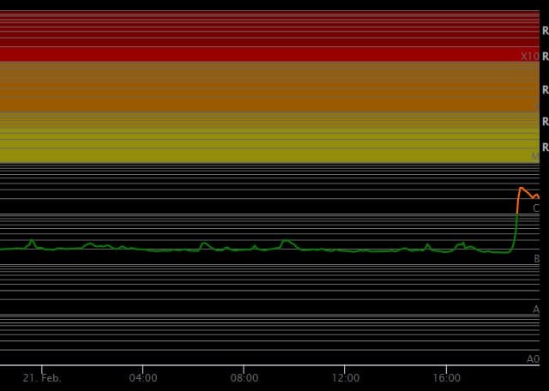Select the '04:00' time axis label

pos(143,378)
